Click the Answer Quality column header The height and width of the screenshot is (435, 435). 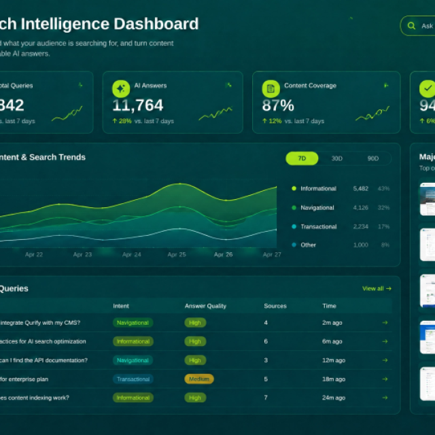coord(205,306)
